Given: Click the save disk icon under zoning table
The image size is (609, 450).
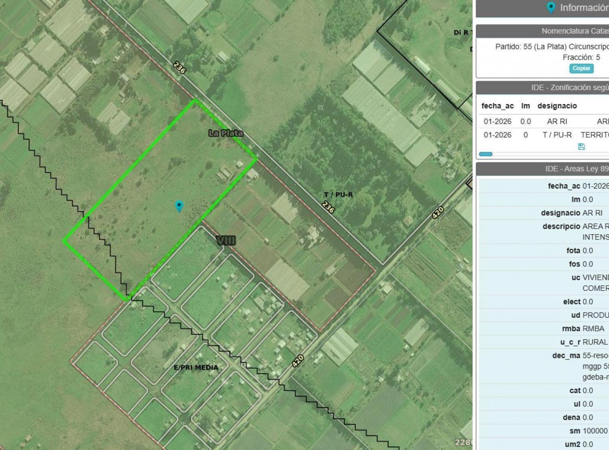Looking at the screenshot, I should pos(581,147).
